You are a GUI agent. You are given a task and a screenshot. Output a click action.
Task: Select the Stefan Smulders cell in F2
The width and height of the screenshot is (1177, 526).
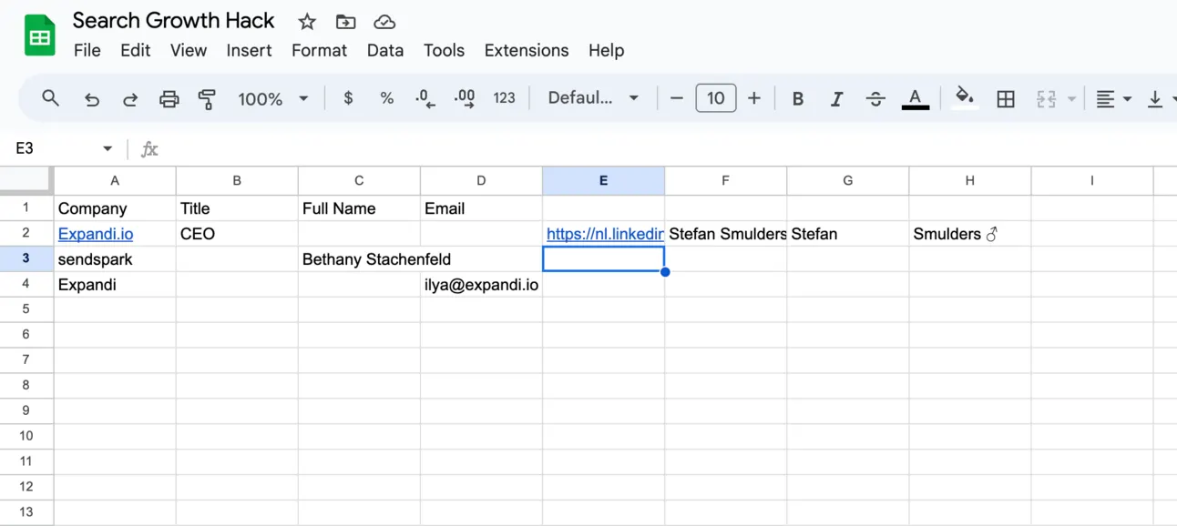pos(725,234)
